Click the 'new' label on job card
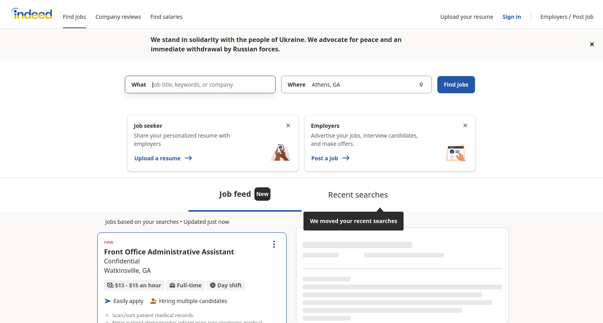The image size is (603, 323). 109,242
